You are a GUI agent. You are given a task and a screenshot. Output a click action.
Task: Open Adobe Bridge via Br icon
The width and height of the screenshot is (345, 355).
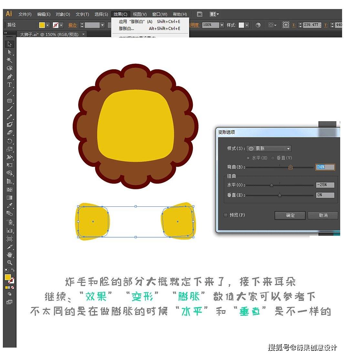[x=200, y=14]
